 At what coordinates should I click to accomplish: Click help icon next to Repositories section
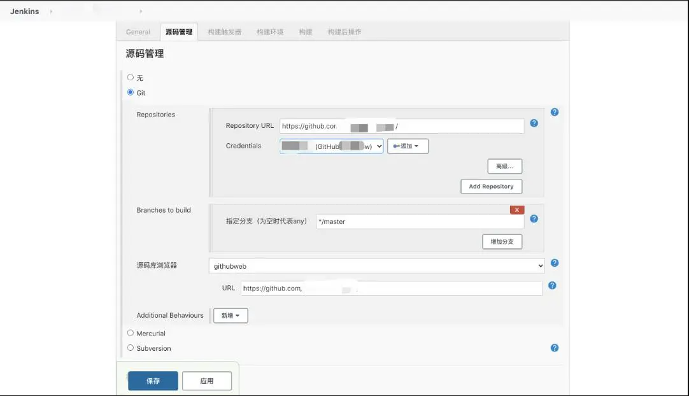(554, 112)
